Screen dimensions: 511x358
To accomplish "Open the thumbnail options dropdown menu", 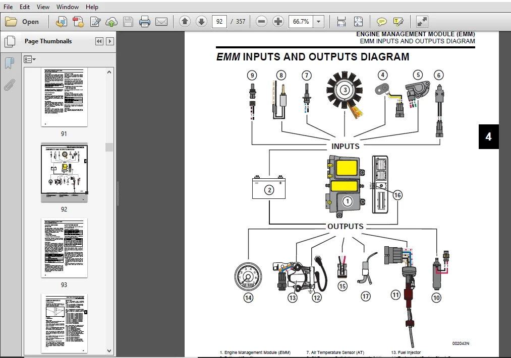I will [30, 59].
